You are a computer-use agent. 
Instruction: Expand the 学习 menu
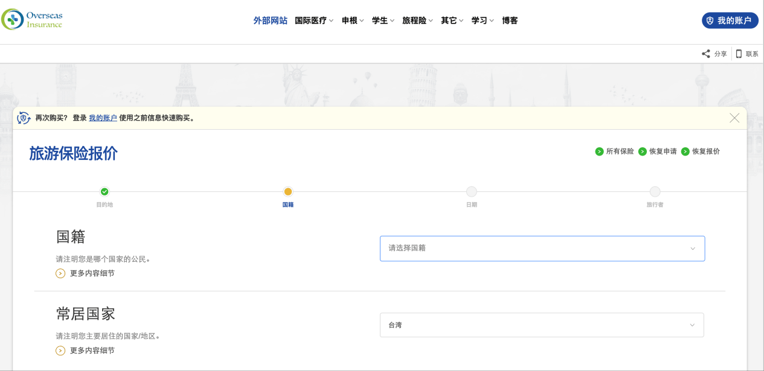(x=483, y=21)
